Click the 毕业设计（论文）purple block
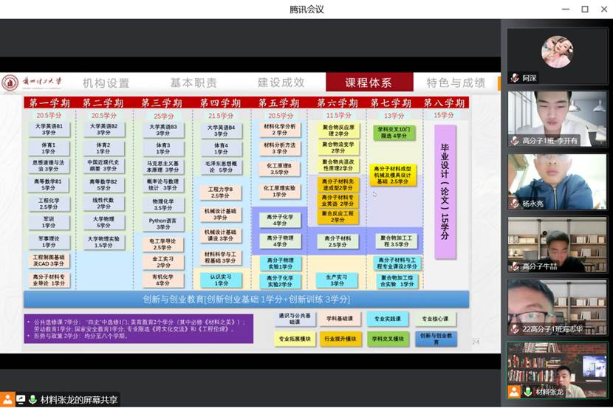This screenshot has height=408, width=613. (x=445, y=192)
